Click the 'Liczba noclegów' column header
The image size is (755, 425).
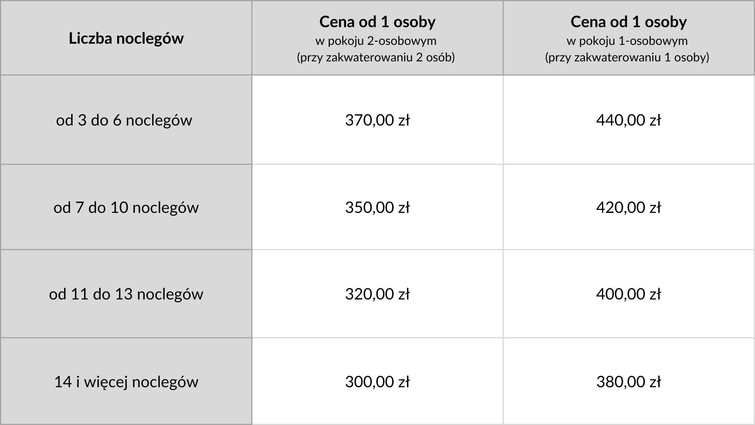click(x=126, y=38)
